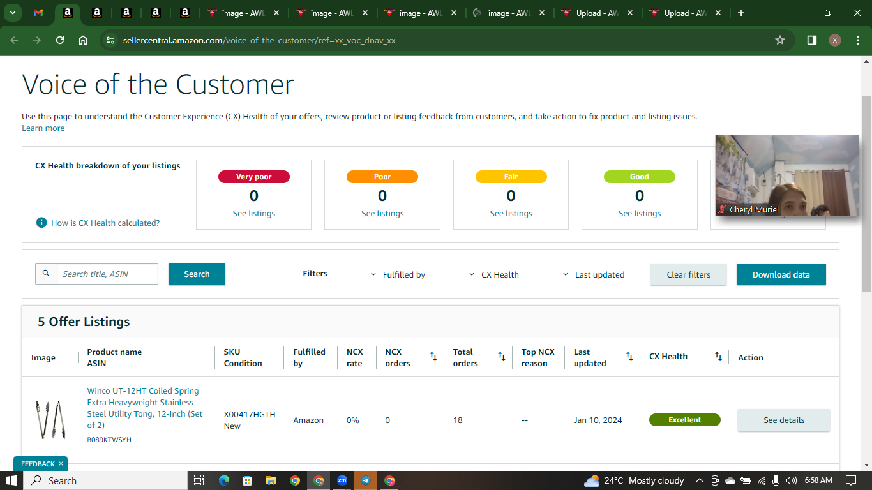872x490 pixels.
Task: Switch to the Gmail tab
Action: pos(38,13)
